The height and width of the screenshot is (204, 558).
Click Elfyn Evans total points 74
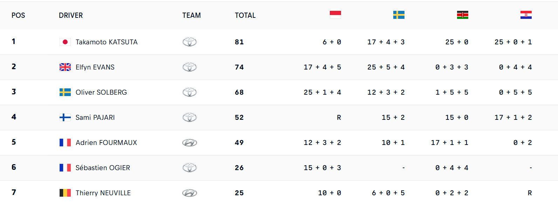click(239, 67)
